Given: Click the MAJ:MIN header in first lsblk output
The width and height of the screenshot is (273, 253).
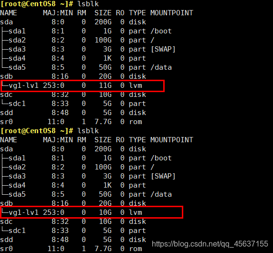Looking at the screenshot, I should click(x=58, y=13).
